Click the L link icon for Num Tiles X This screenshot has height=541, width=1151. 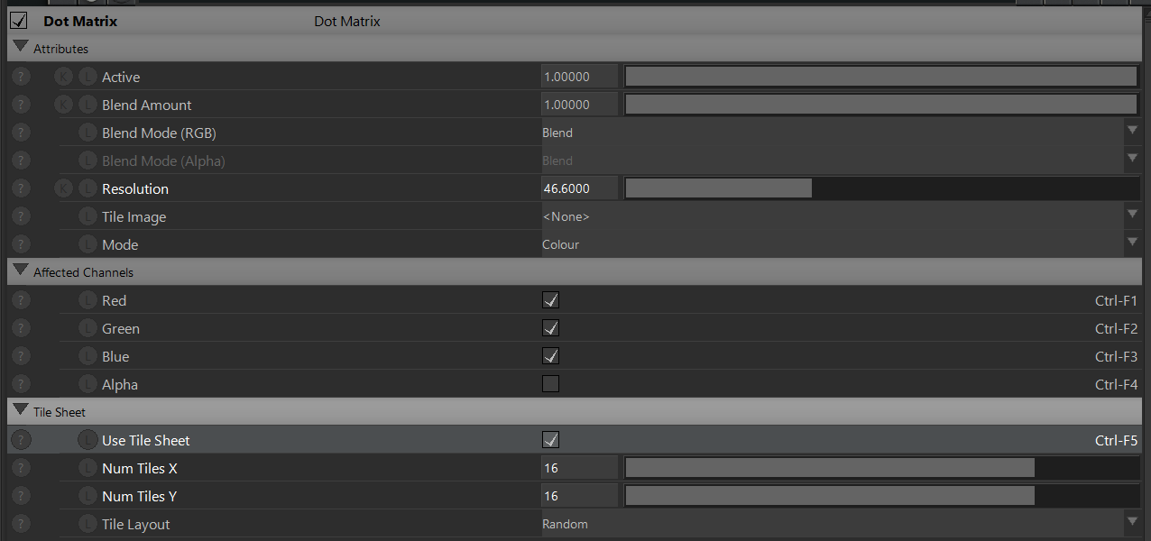coord(87,468)
